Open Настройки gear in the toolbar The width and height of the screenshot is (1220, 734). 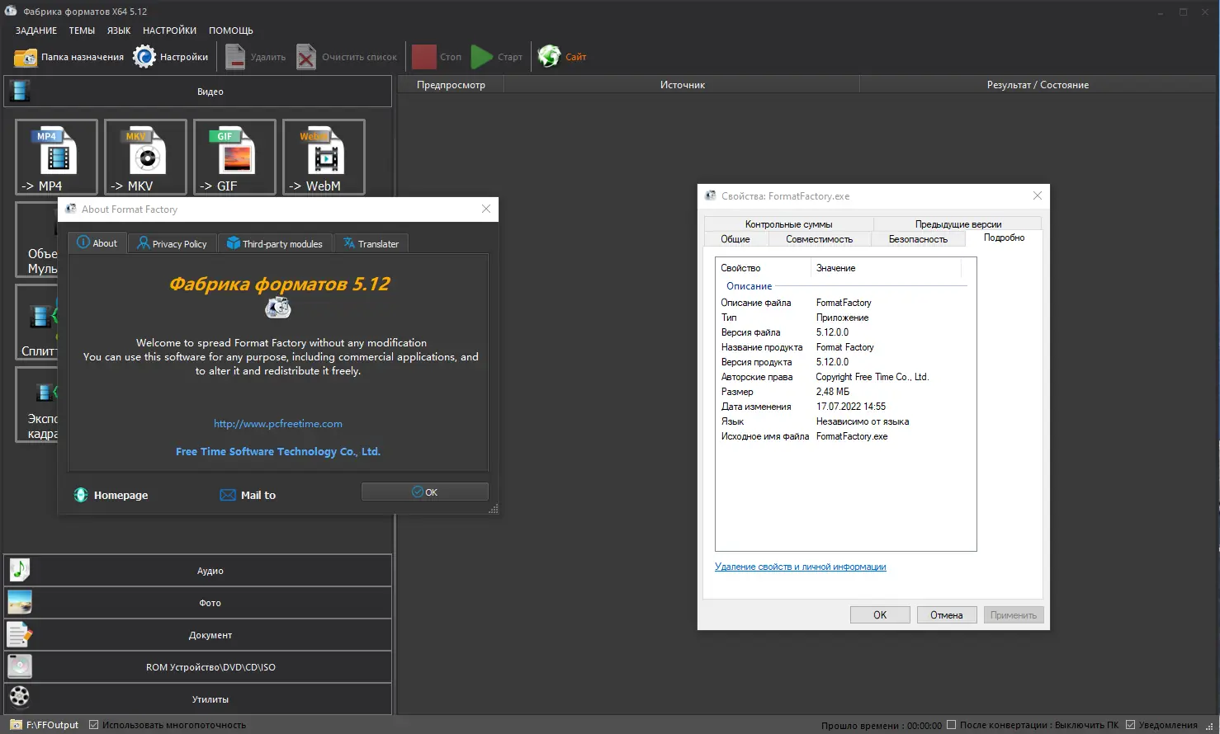171,57
